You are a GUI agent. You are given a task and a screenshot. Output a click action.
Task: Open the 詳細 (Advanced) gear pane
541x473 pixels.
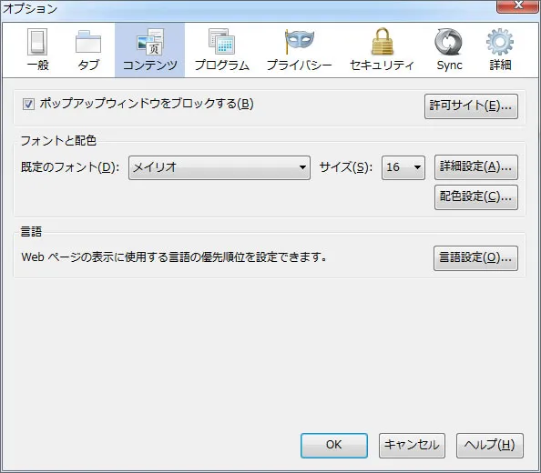click(500, 50)
